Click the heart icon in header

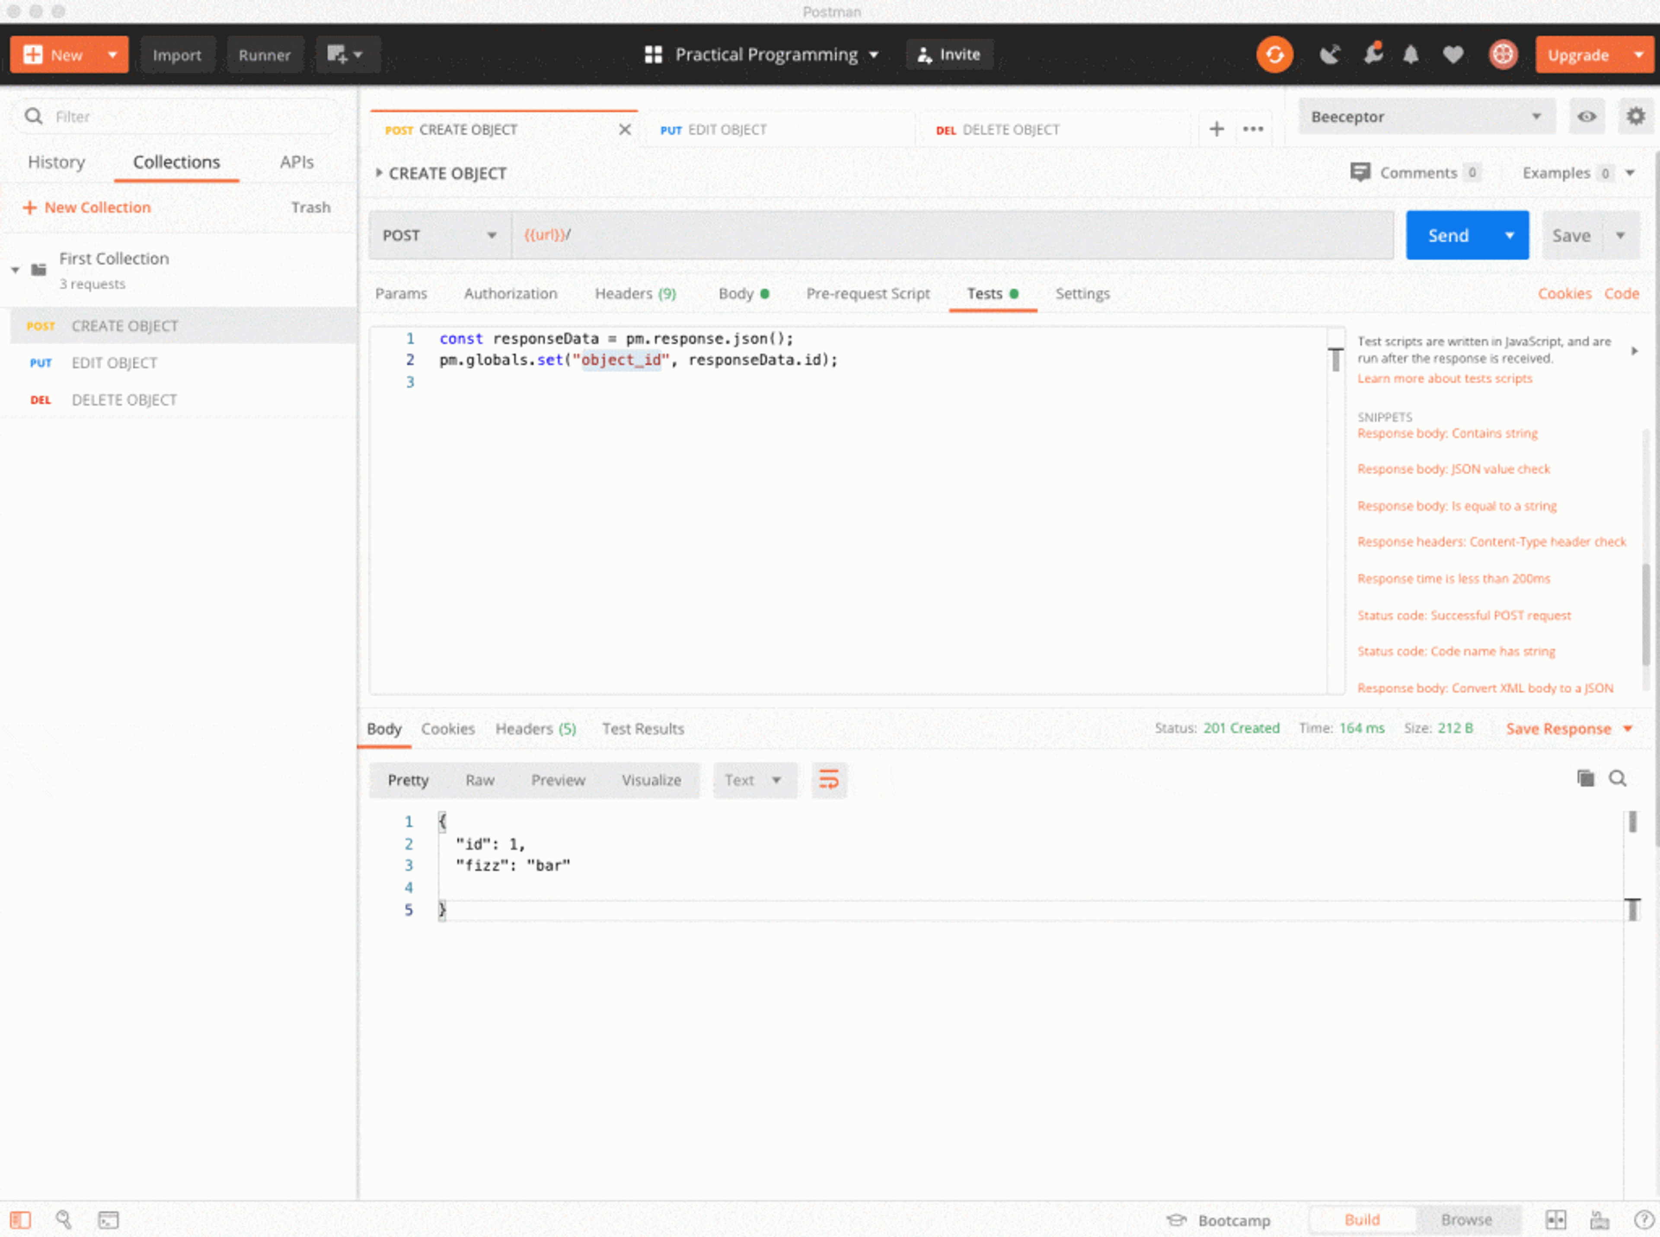(x=1453, y=54)
